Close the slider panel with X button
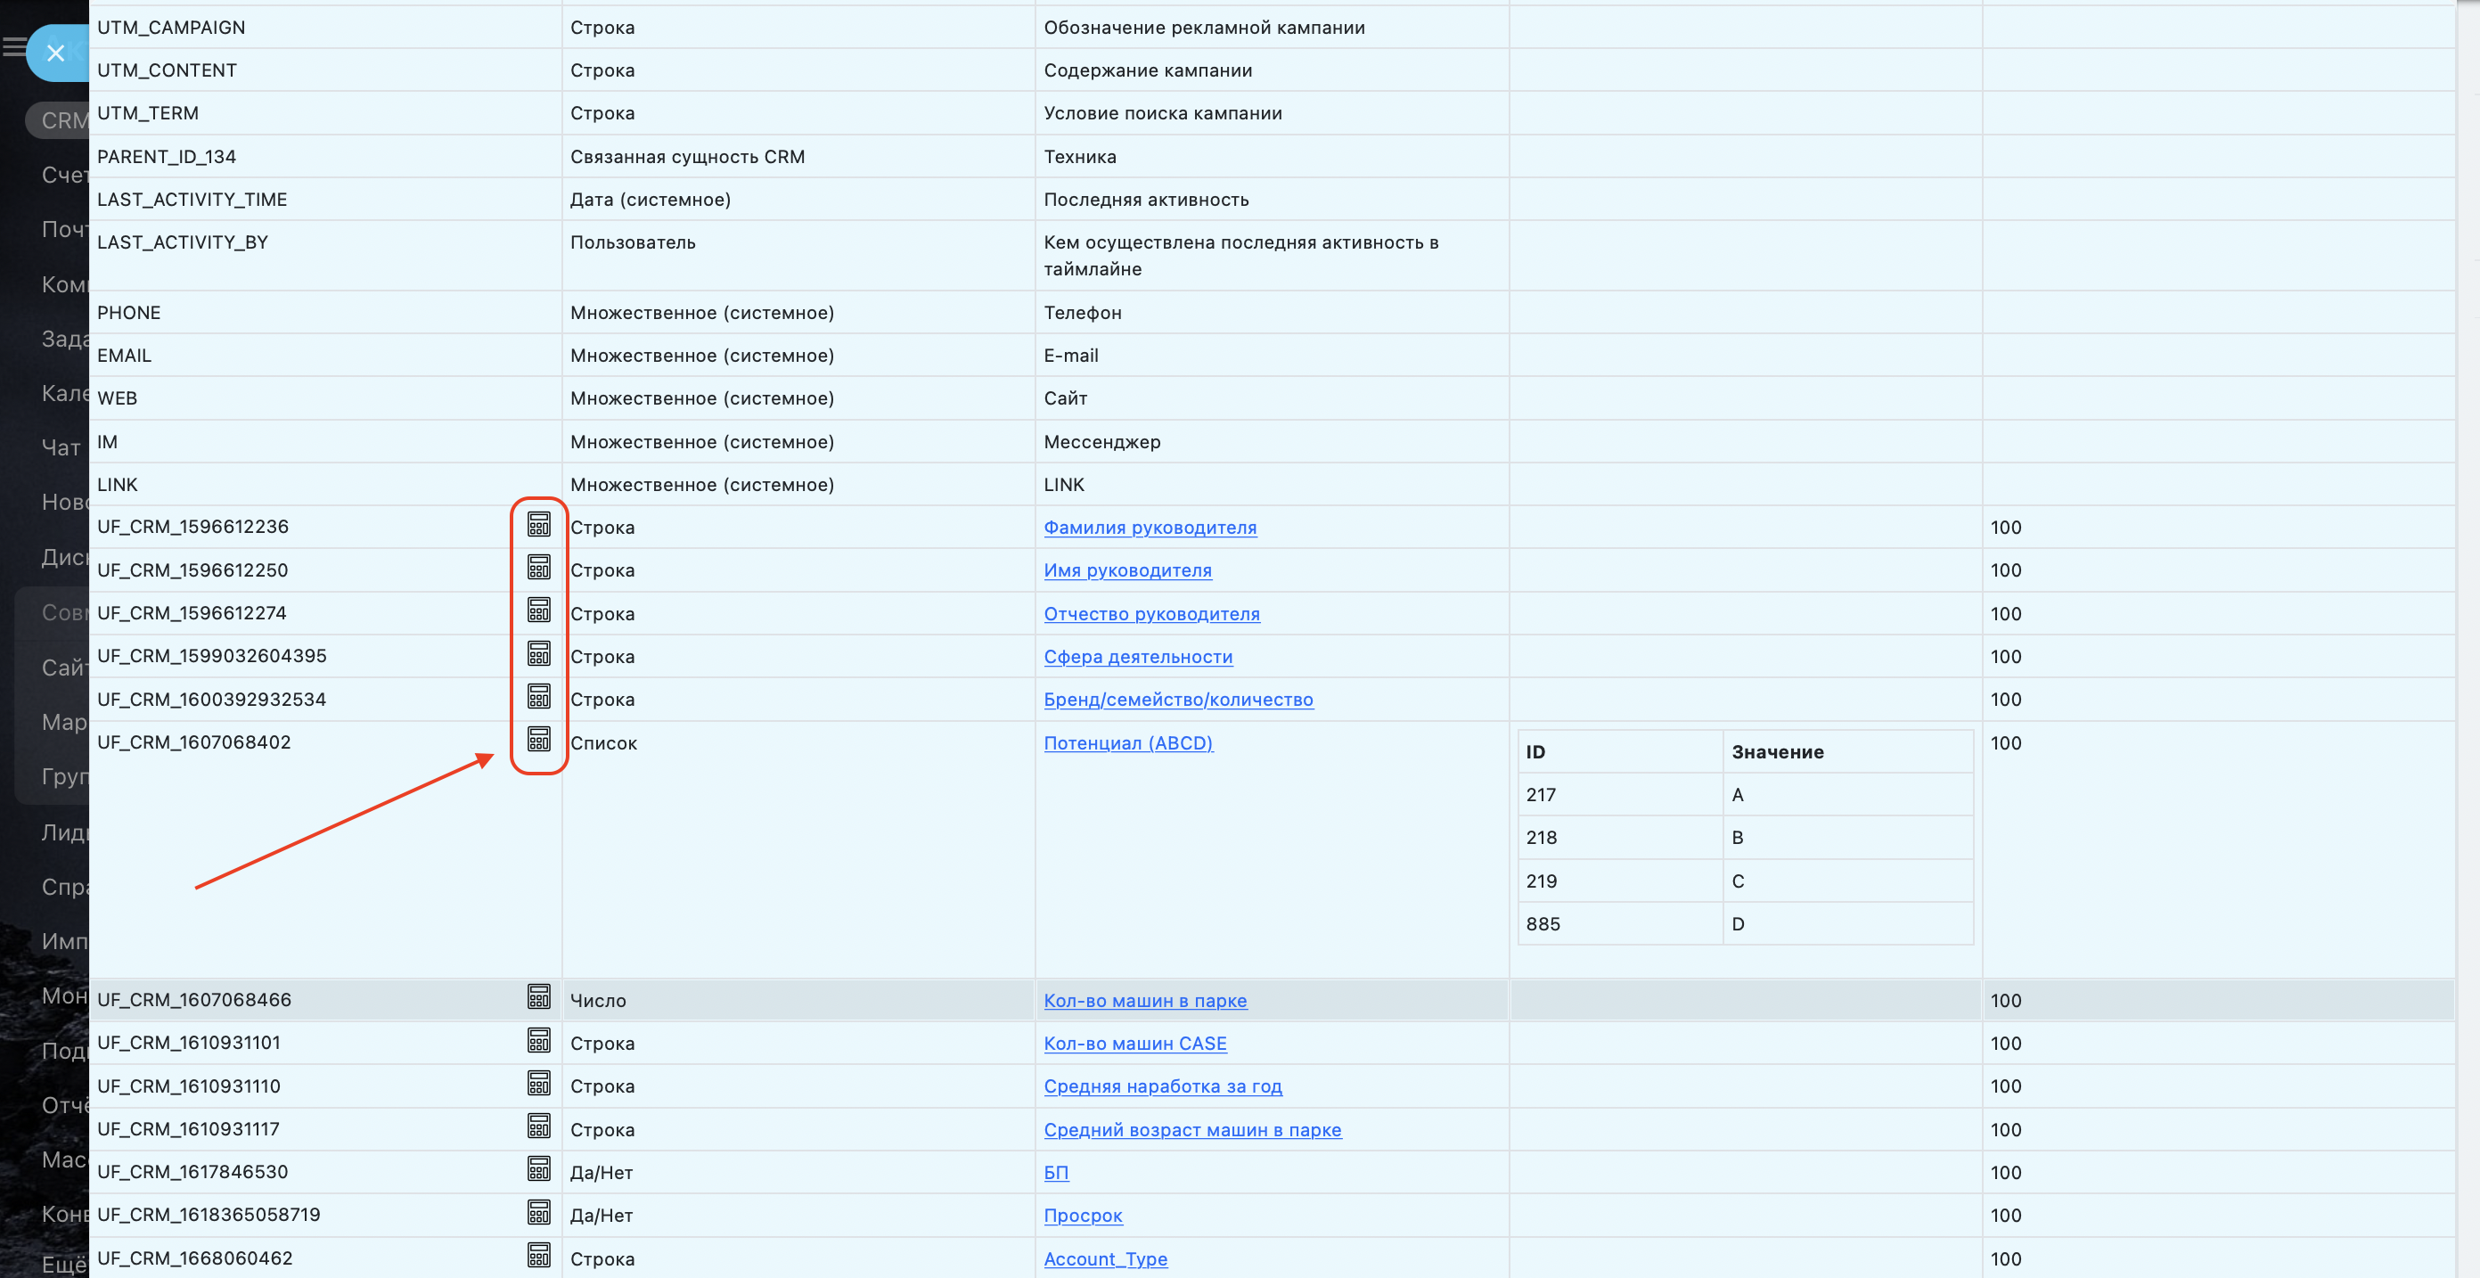Viewport: 2480px width, 1278px height. (56, 53)
